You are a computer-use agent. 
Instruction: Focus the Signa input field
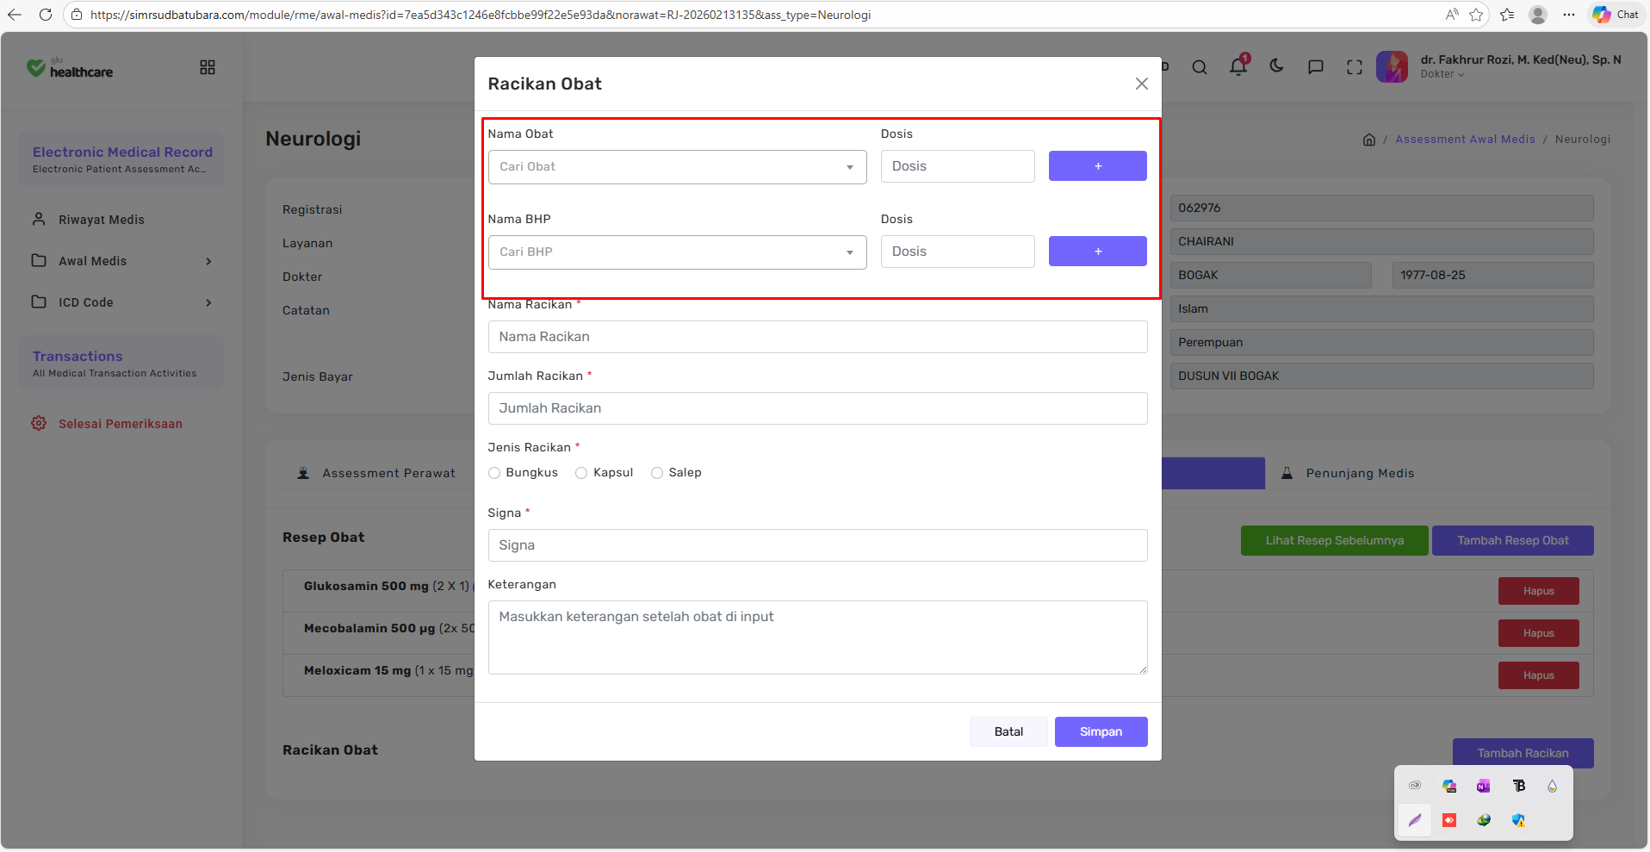[x=817, y=545]
